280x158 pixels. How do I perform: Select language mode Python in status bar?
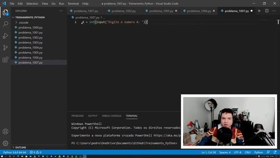pos(259,152)
